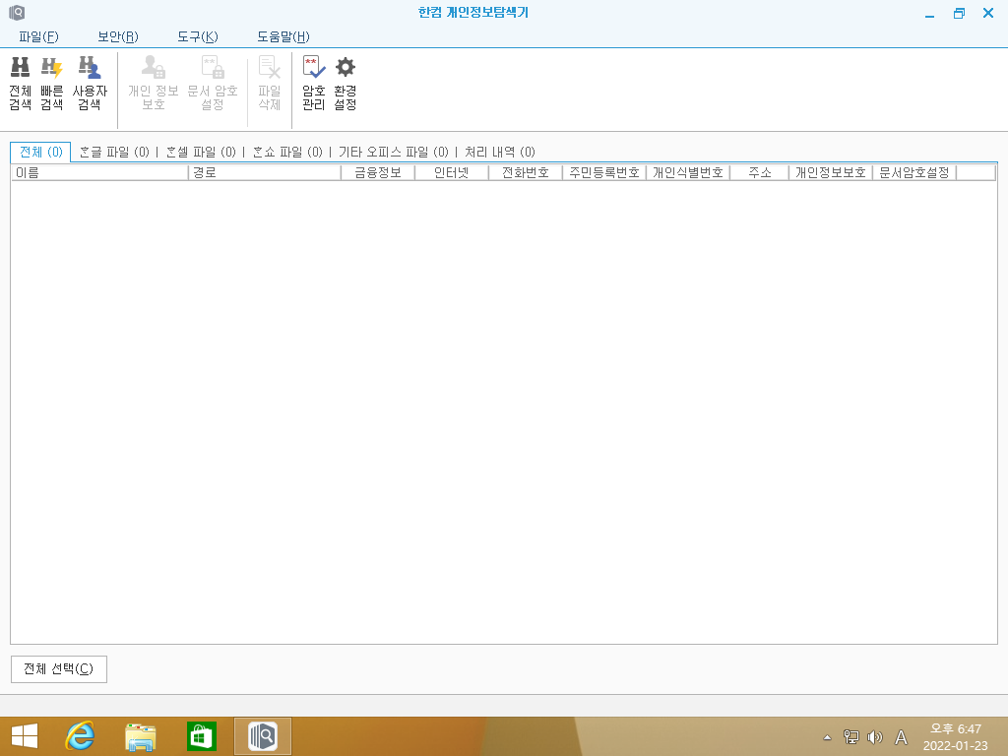The width and height of the screenshot is (1008, 756).
Task: Minimize the 개인정보탐색기 window
Action: [929, 14]
